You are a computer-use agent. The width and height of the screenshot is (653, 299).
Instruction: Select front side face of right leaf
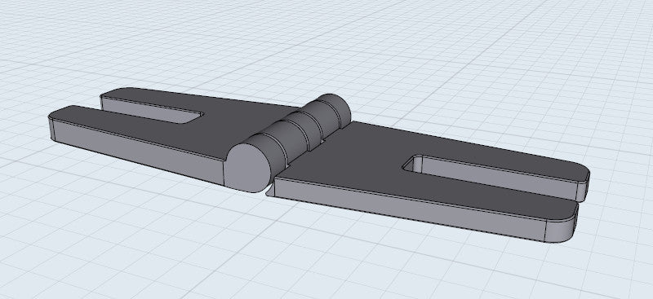(x=408, y=208)
